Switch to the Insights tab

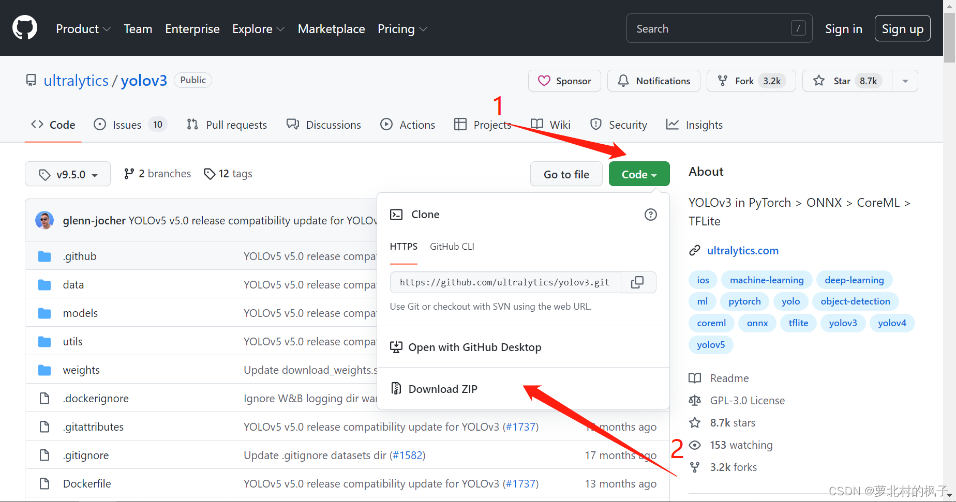click(695, 125)
